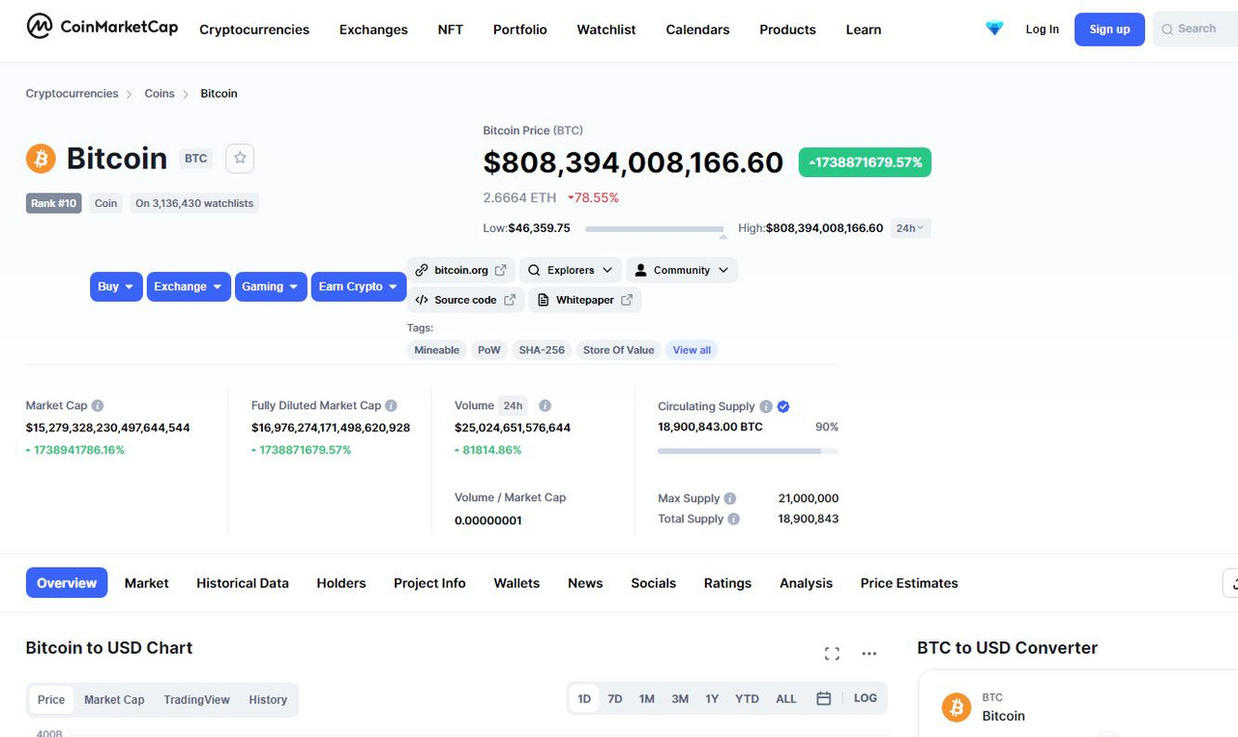This screenshot has height=737, width=1238.
Task: Open the Learn menu
Action: [864, 30]
